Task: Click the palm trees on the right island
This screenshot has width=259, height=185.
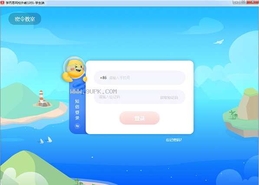Action: tap(233, 114)
